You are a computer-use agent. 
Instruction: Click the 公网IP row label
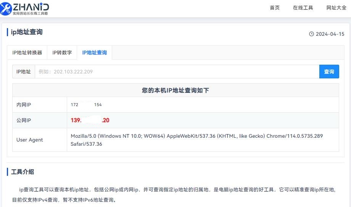point(24,120)
